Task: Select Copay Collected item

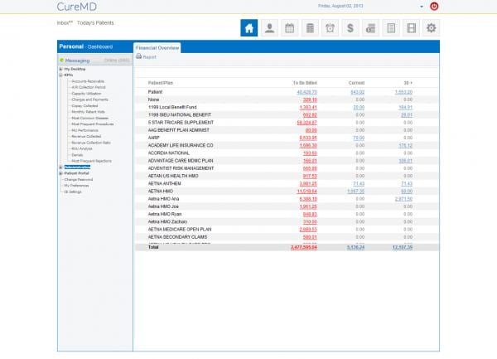Action: pos(84,105)
